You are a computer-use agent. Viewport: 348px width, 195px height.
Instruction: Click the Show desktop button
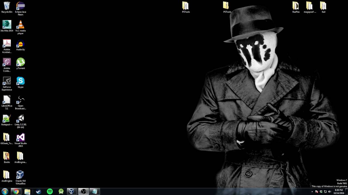[347, 191]
